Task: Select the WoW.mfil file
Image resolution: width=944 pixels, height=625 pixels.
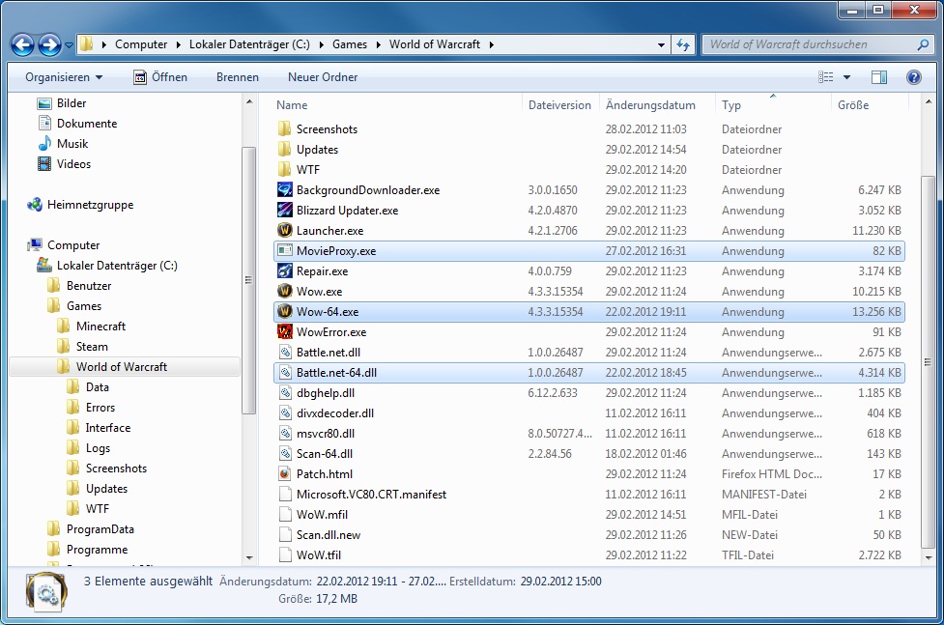Action: 589,514
